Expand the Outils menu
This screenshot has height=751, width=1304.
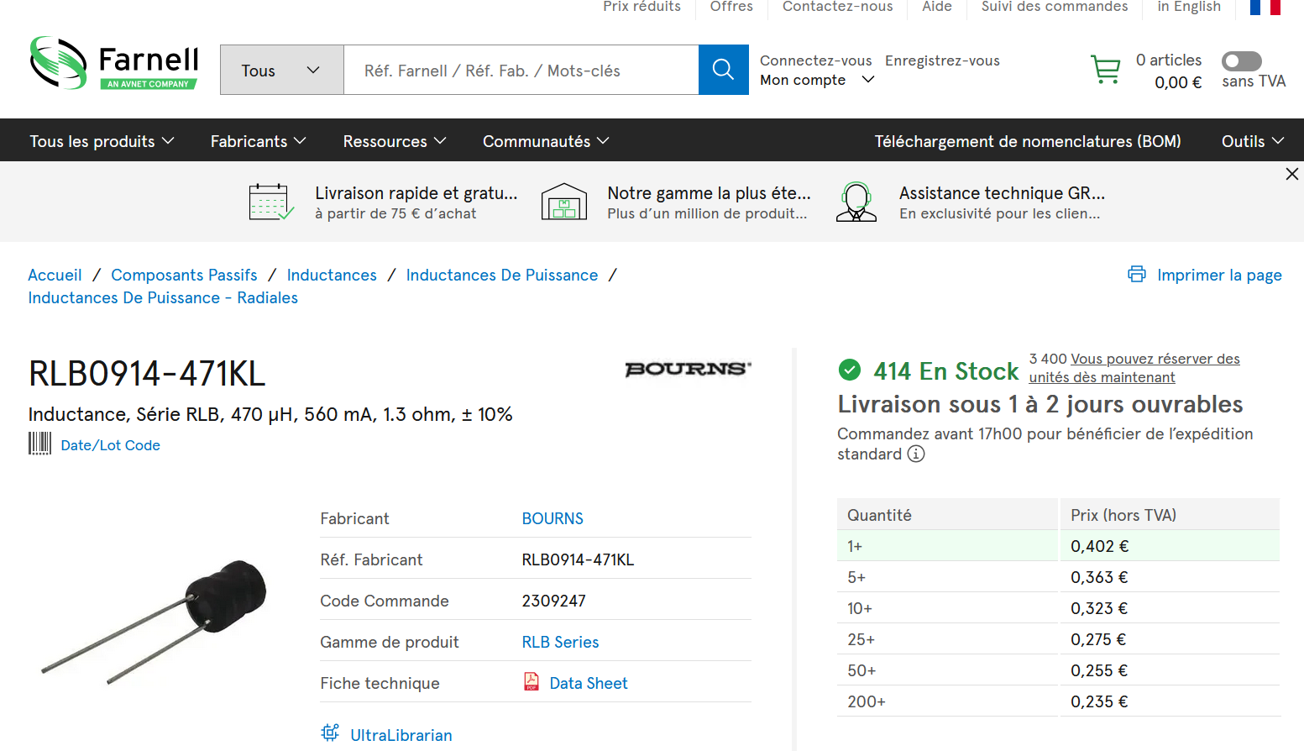coord(1253,141)
